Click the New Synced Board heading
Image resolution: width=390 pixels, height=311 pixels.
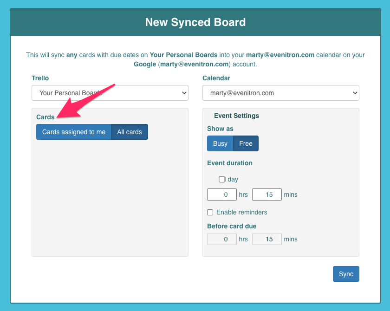click(x=195, y=22)
